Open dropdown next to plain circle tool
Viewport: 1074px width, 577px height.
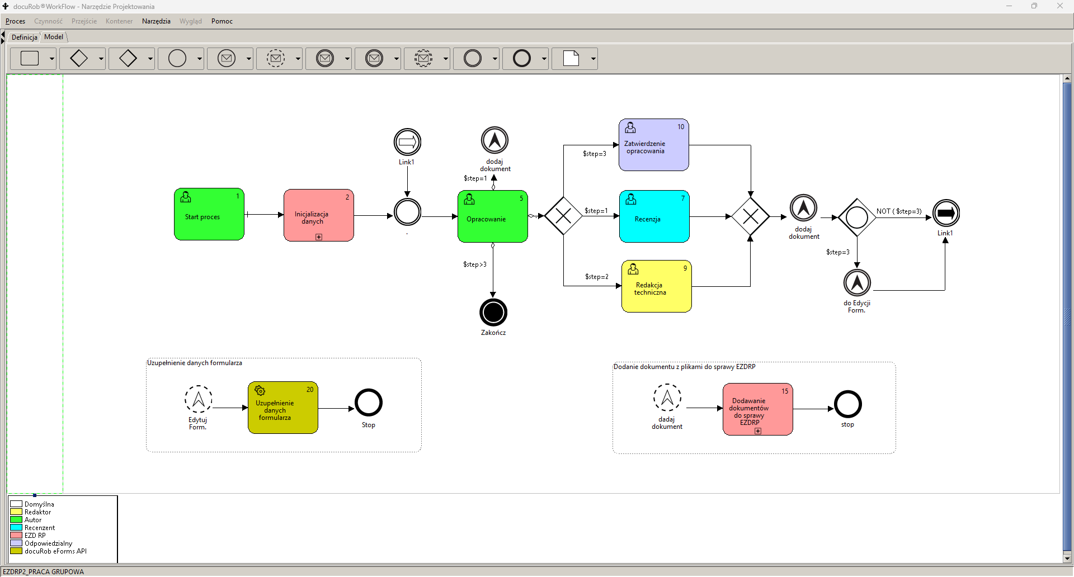tap(200, 58)
